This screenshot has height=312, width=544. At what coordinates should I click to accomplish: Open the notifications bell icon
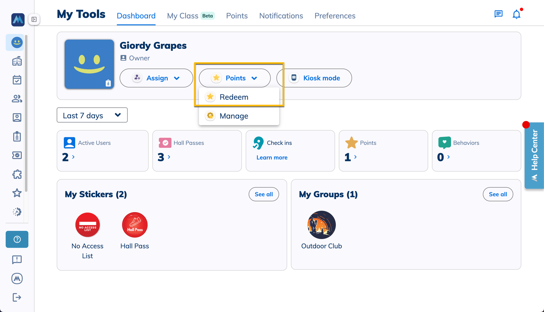(516, 14)
